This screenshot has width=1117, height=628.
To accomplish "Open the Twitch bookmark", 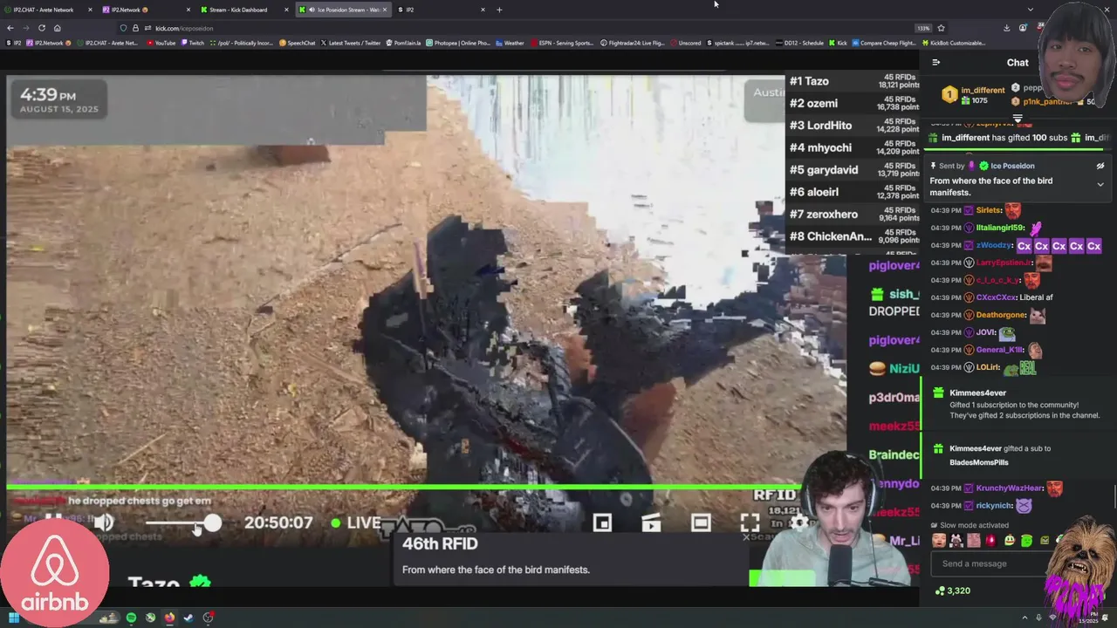I will pyautogui.click(x=192, y=43).
